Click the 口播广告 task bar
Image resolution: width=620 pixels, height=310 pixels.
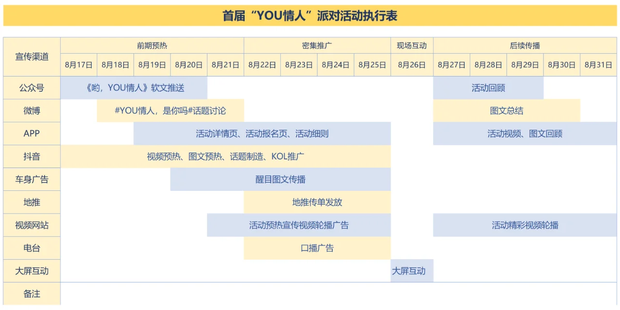[317, 248]
